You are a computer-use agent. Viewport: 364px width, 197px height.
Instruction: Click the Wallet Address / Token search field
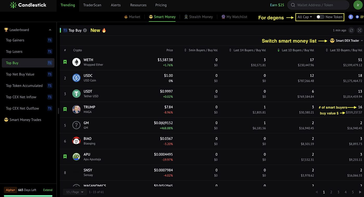point(318,5)
